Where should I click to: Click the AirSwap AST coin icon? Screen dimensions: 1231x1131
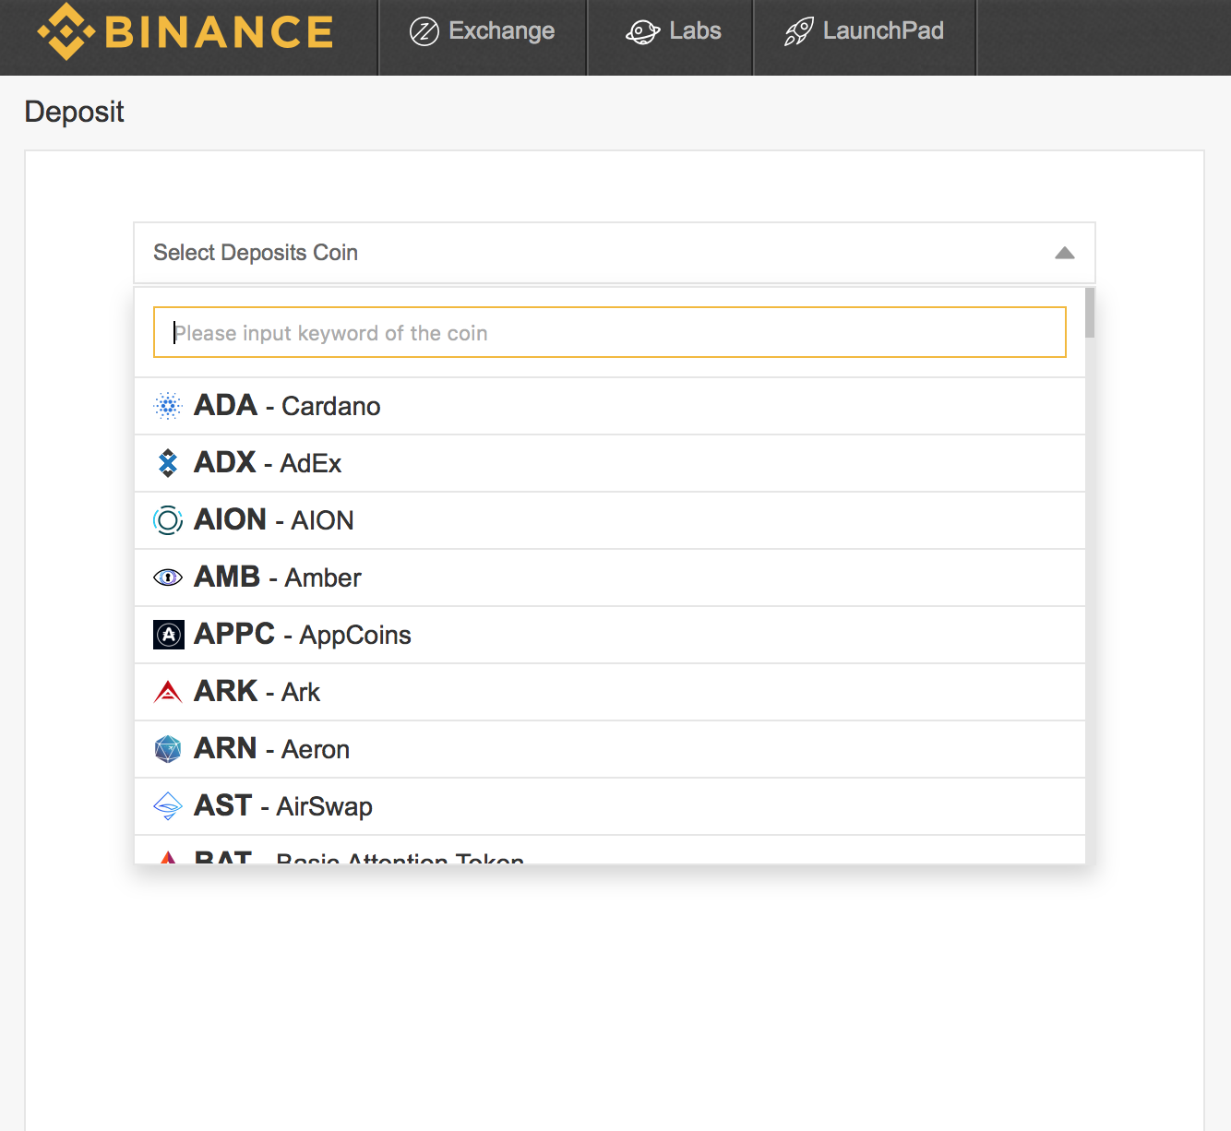click(x=168, y=806)
